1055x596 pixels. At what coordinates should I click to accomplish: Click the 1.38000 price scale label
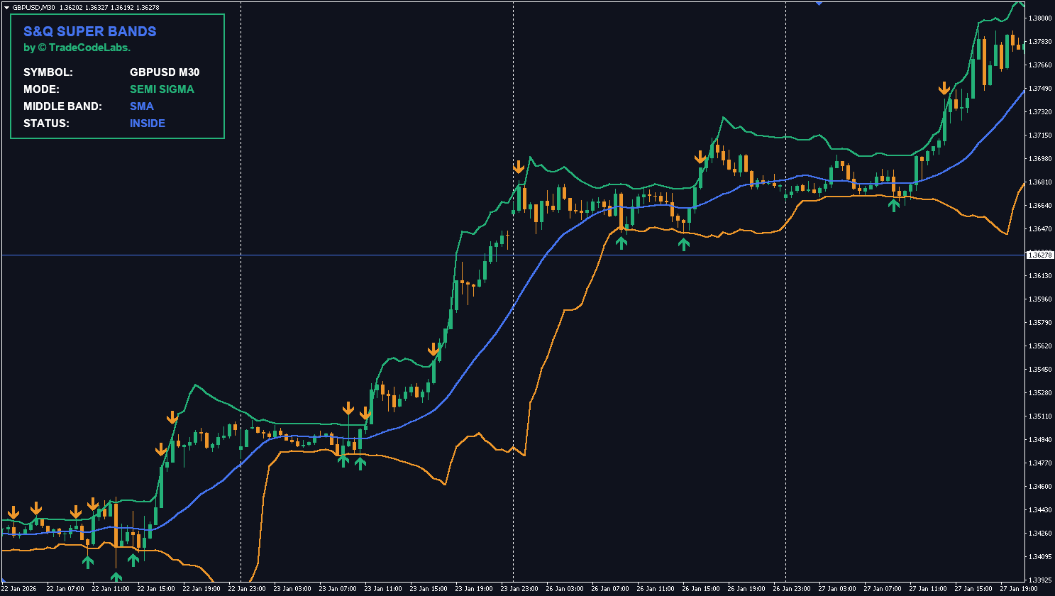pyautogui.click(x=1039, y=18)
